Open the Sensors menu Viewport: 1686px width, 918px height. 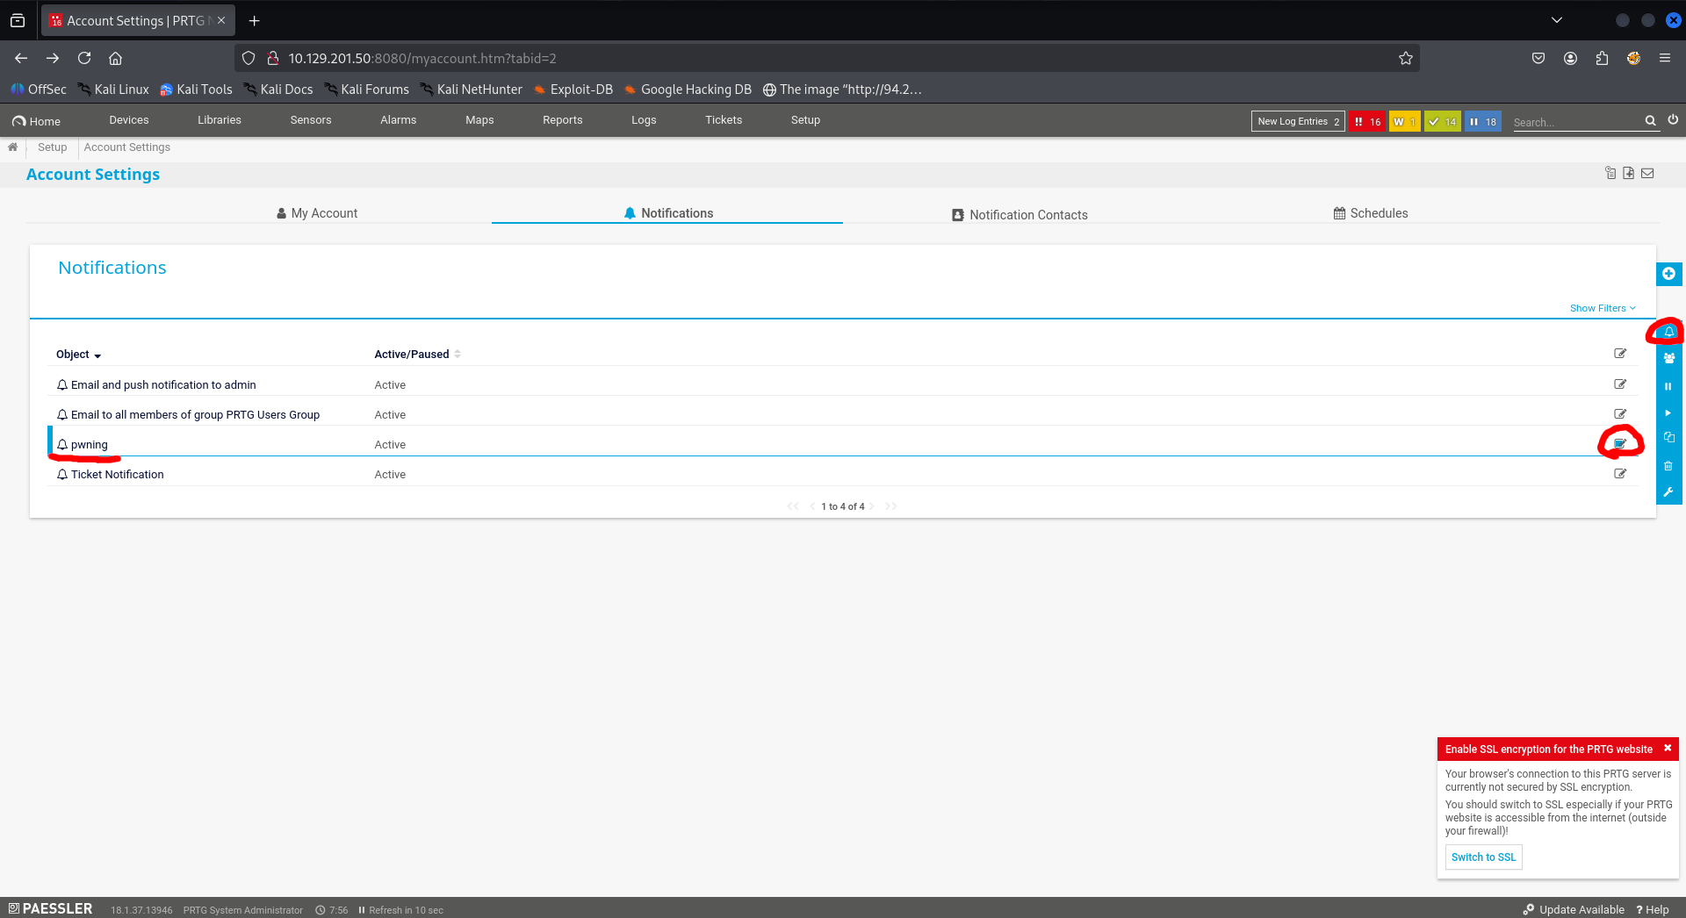tap(311, 120)
